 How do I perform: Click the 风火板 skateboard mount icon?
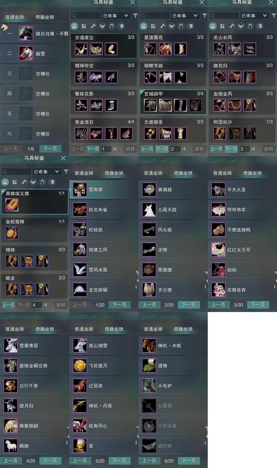149,230
